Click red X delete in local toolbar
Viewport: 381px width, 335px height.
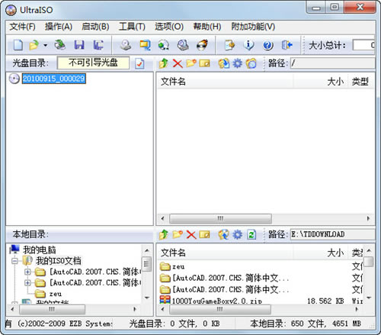pos(191,234)
